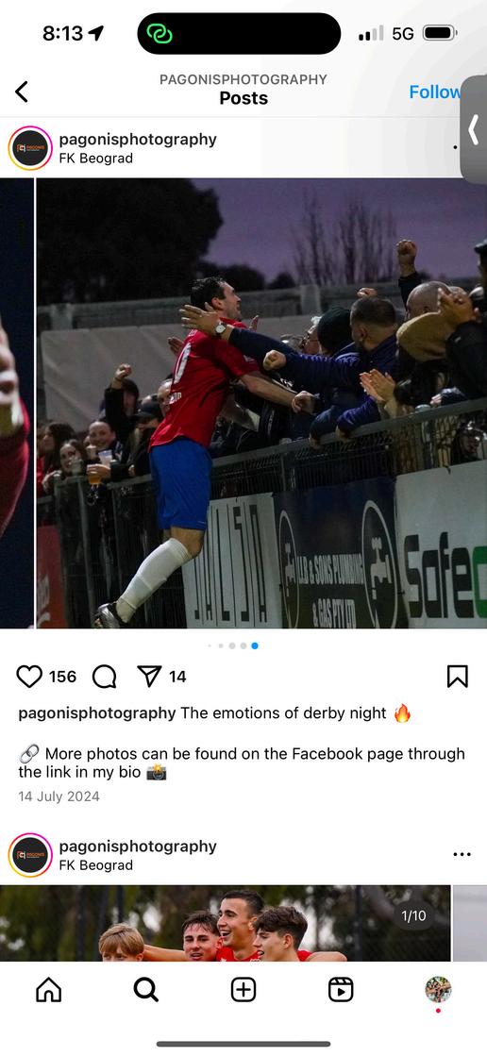Tap the 1/10 carousel counter badge
This screenshot has width=487, height=1056.
click(x=413, y=915)
